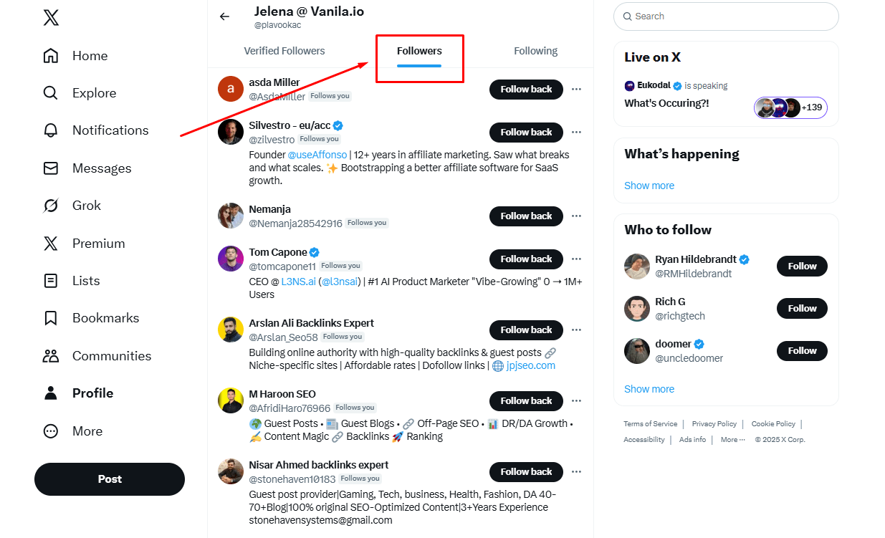Click the search input field
Screen dimensions: 885x538
click(x=725, y=16)
